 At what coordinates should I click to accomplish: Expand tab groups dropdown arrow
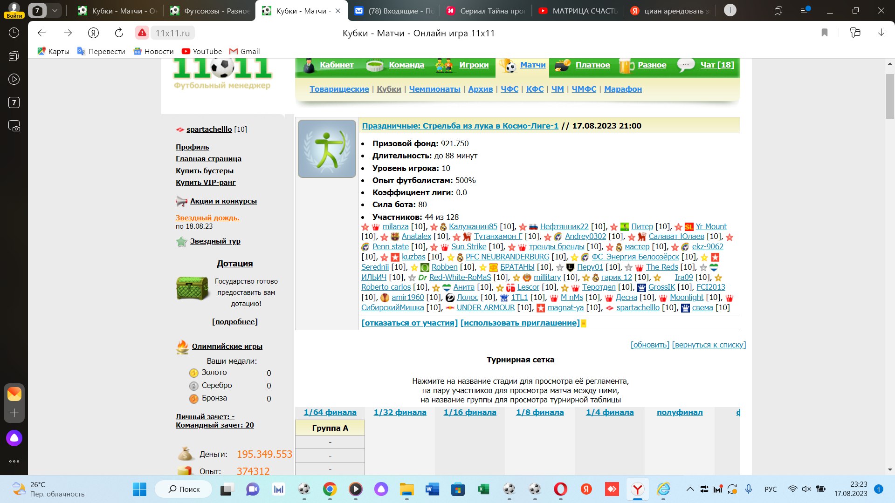(x=55, y=10)
